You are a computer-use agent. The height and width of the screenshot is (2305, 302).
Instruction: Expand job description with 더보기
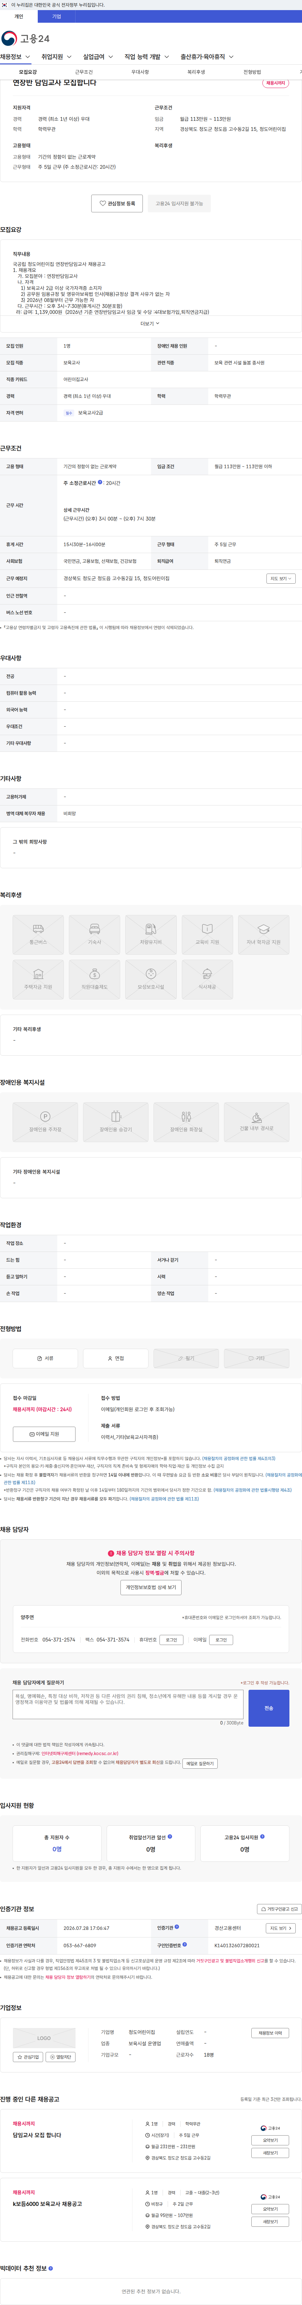click(x=150, y=324)
